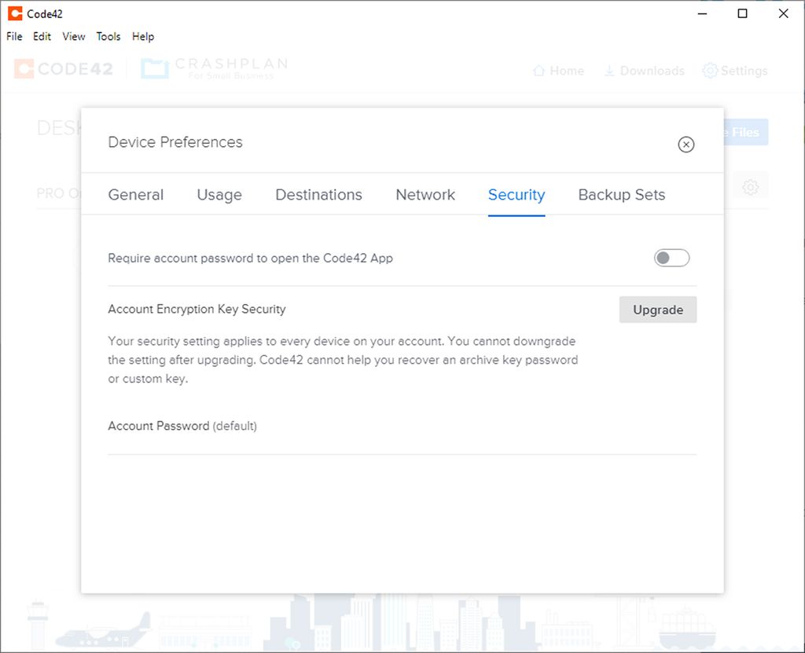
Task: Open the Downloads section icon
Action: 644,70
